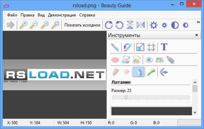204x129 pixels.
Task: Set actual size with equals magnifier
Action: click(45, 25)
